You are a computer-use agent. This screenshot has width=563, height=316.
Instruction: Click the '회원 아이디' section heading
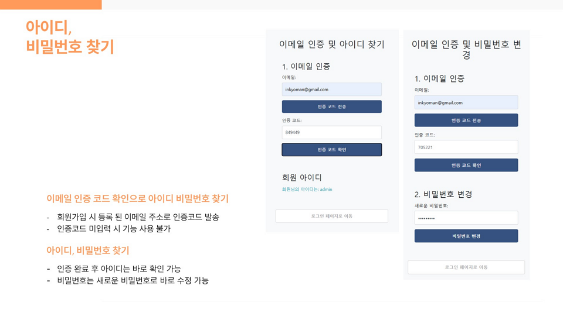point(301,177)
